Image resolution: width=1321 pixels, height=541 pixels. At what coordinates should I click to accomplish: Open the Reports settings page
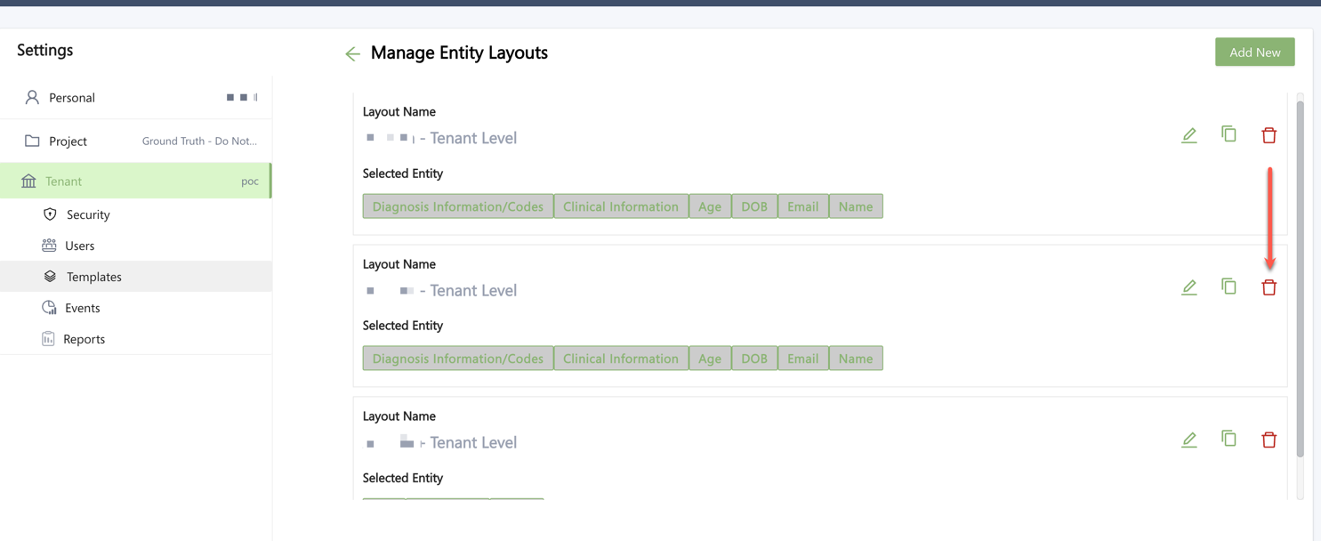click(84, 339)
